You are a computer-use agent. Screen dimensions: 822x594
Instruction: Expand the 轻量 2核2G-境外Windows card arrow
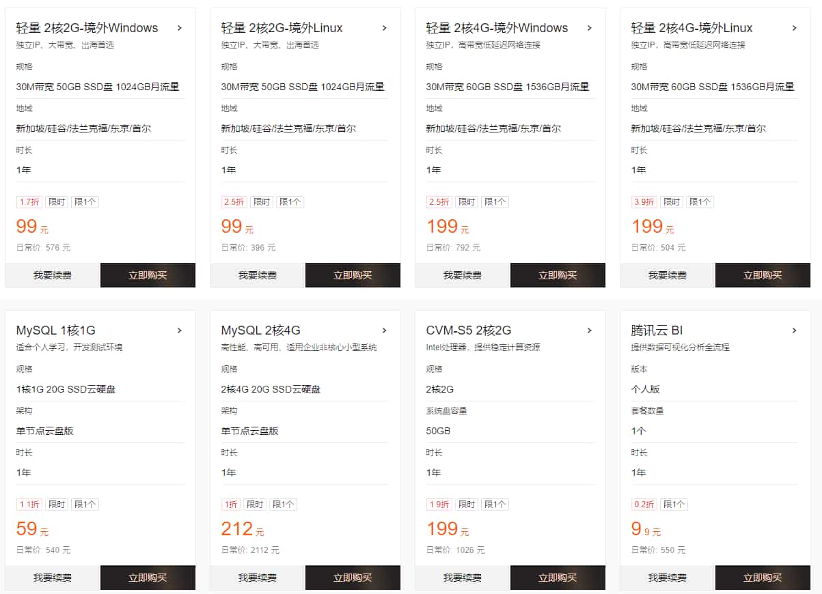click(180, 28)
